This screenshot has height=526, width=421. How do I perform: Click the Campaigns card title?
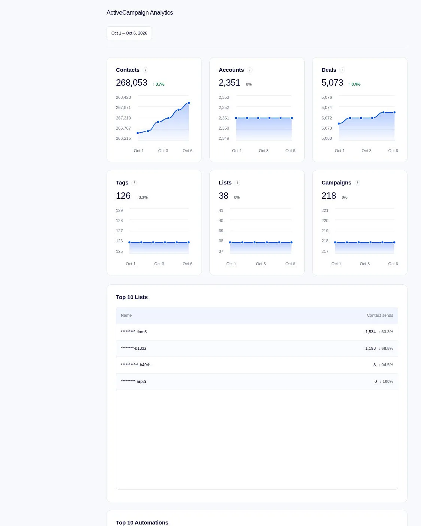[x=337, y=183]
